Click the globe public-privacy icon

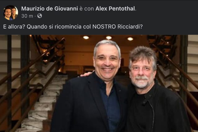[x=39, y=16]
